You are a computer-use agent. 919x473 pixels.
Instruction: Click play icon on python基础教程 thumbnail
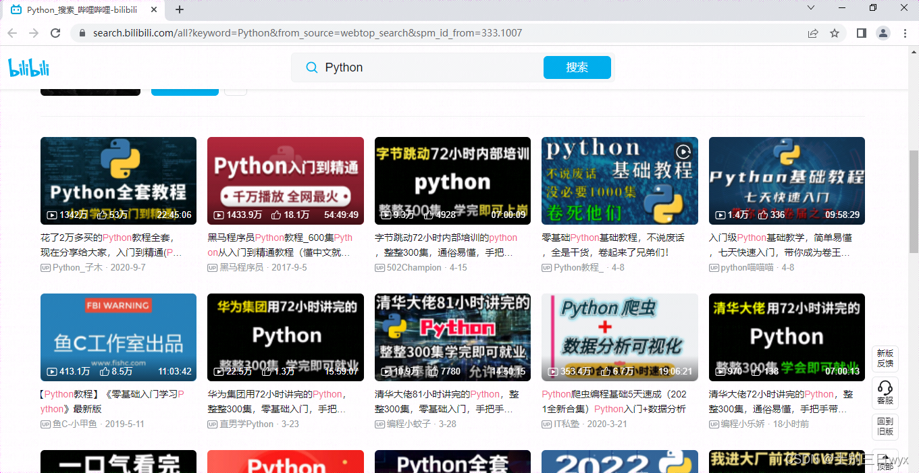pyautogui.click(x=683, y=152)
